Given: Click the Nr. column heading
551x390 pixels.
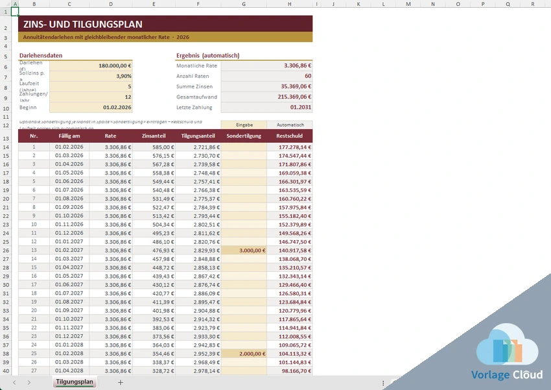Looking at the screenshot, I should (34, 136).
